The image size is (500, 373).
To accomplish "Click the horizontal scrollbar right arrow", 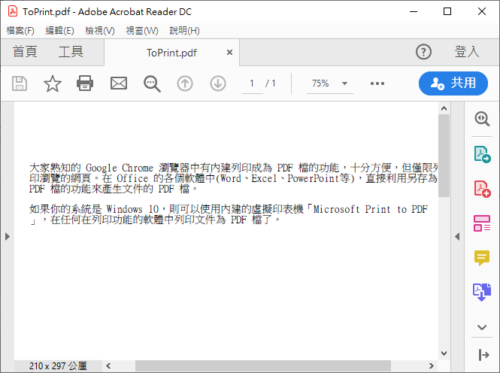I will (x=431, y=365).
